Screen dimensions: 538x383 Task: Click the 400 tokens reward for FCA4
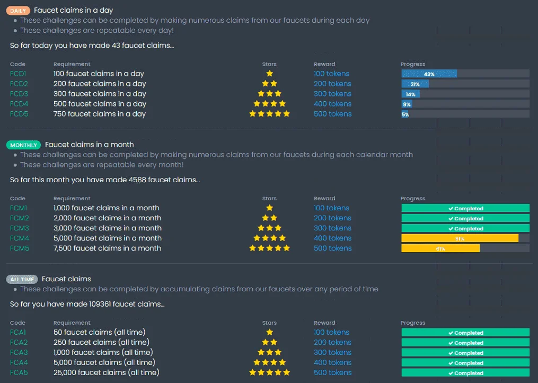pos(332,362)
